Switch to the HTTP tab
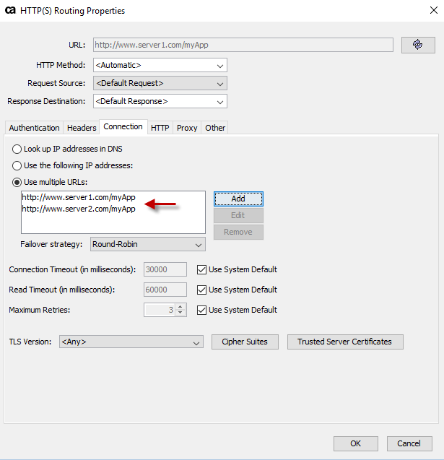 pos(160,128)
